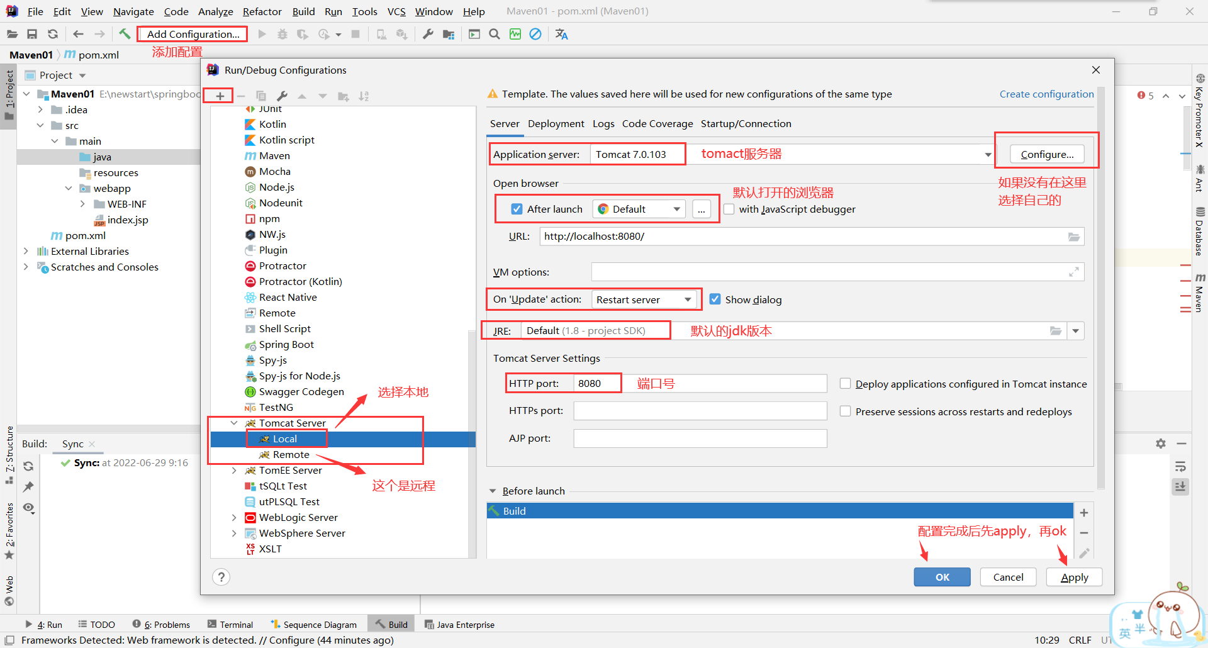1208x648 pixels.
Task: Click the Save All toolbar icon
Action: point(32,34)
